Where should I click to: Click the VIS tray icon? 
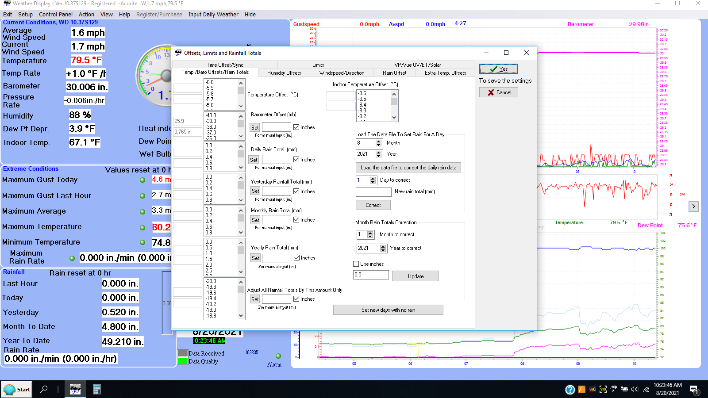click(x=603, y=389)
